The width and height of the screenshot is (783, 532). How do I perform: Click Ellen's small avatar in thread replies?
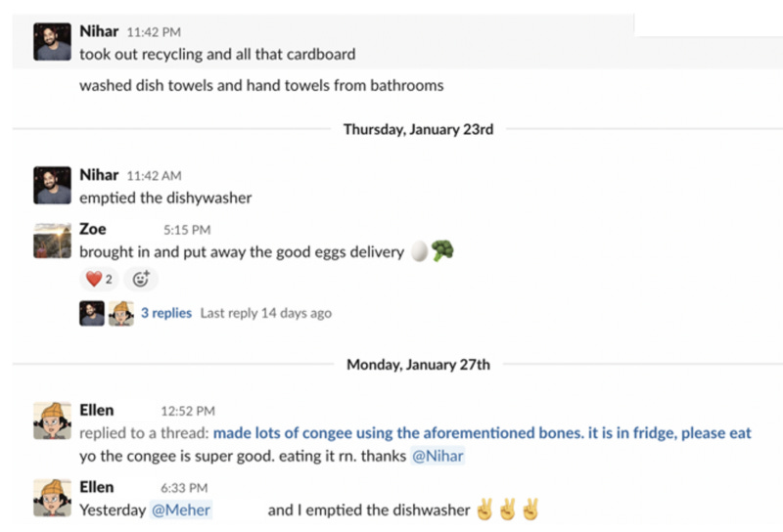pos(121,313)
